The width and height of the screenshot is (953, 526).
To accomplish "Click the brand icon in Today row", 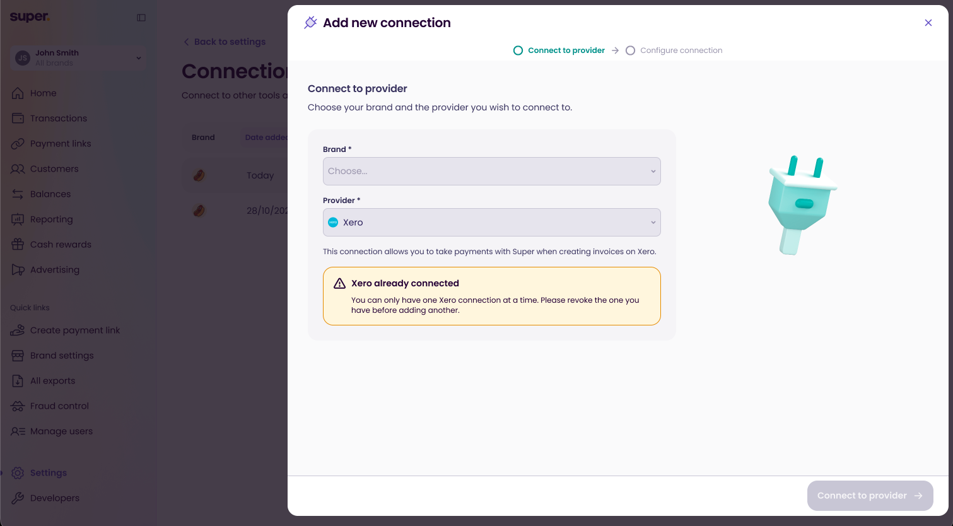I will 199,175.
